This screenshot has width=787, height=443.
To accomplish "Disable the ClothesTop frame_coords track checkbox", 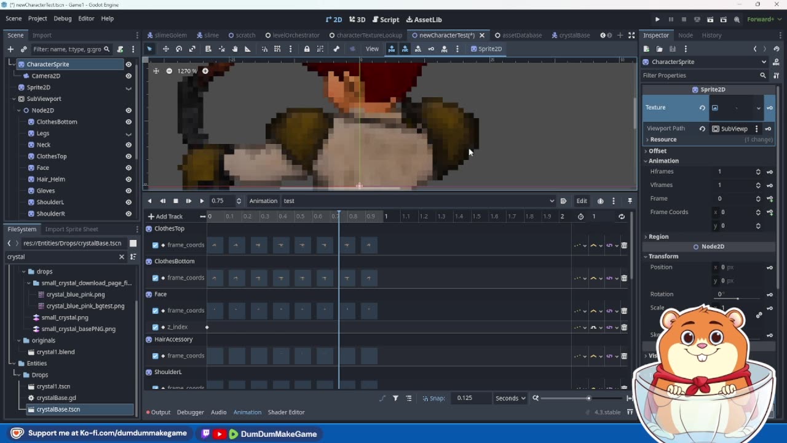I will click(x=155, y=245).
